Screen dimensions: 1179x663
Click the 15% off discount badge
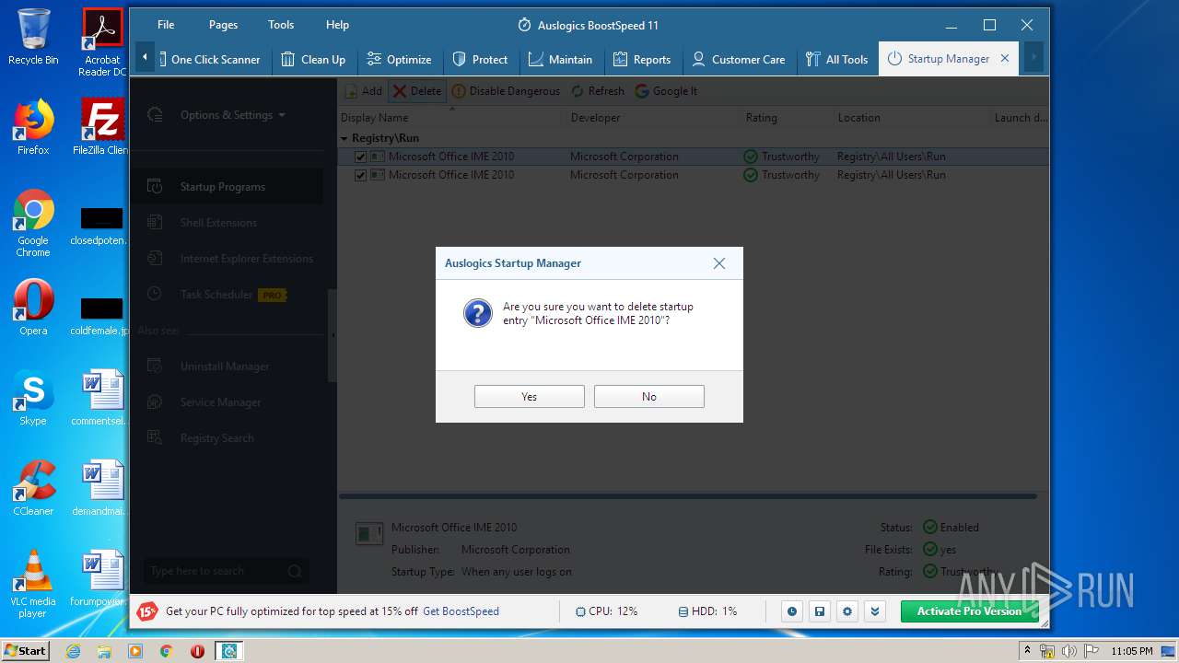tap(147, 611)
